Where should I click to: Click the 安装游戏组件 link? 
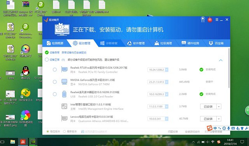pyautogui.click(x=192, y=132)
